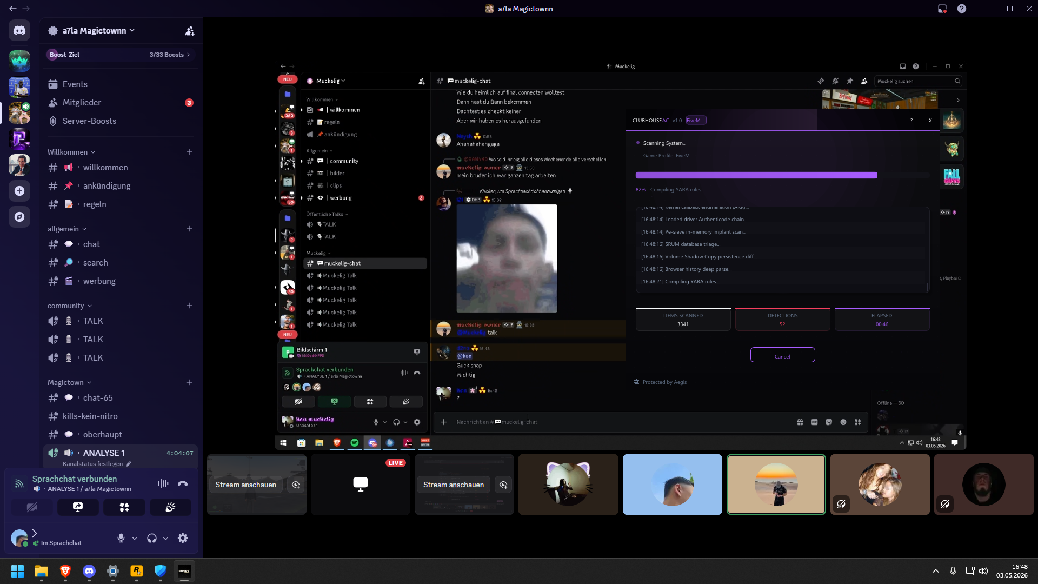
Task: Open the willkommen text channel
Action: point(120,168)
